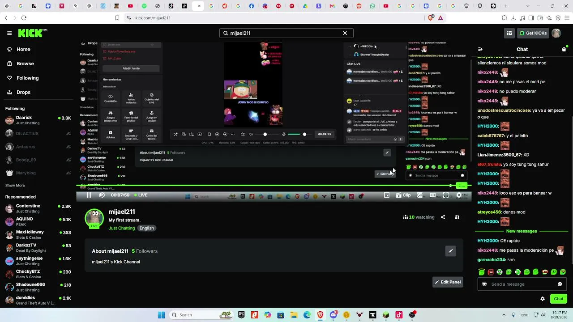Image resolution: width=573 pixels, height=322 pixels.
Task: Collapse the chat panel
Action: pyautogui.click(x=480, y=49)
